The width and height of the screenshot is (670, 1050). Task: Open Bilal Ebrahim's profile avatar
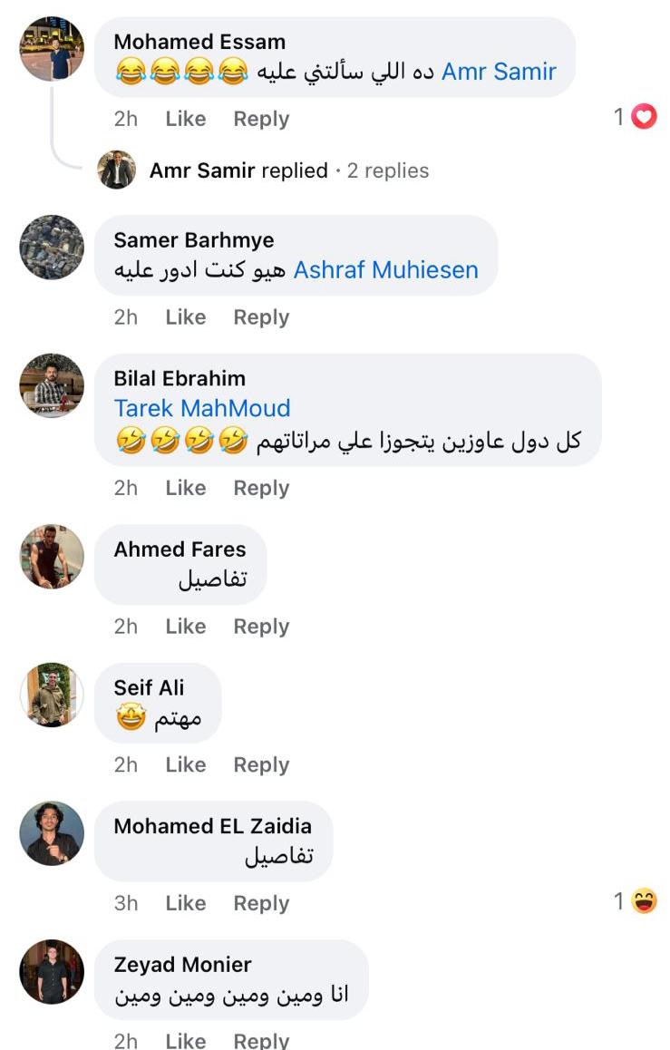pos(52,385)
